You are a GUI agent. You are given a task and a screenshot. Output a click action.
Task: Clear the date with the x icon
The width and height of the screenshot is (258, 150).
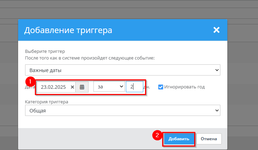coord(73,87)
